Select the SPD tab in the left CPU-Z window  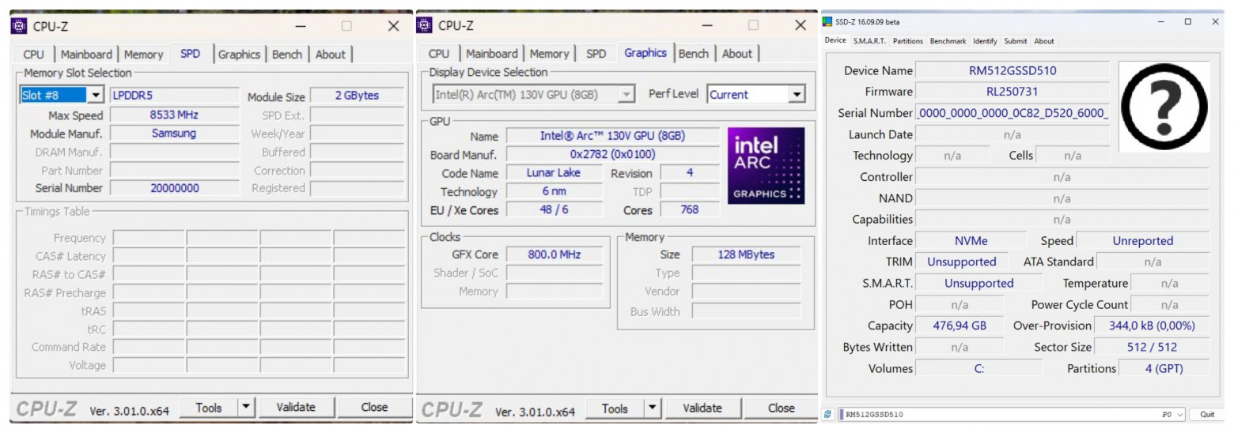coord(191,54)
